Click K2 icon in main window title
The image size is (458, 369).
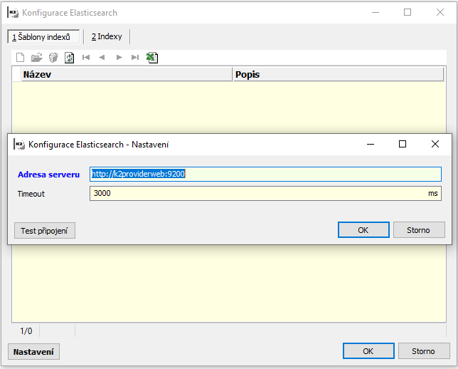pyautogui.click(x=13, y=13)
